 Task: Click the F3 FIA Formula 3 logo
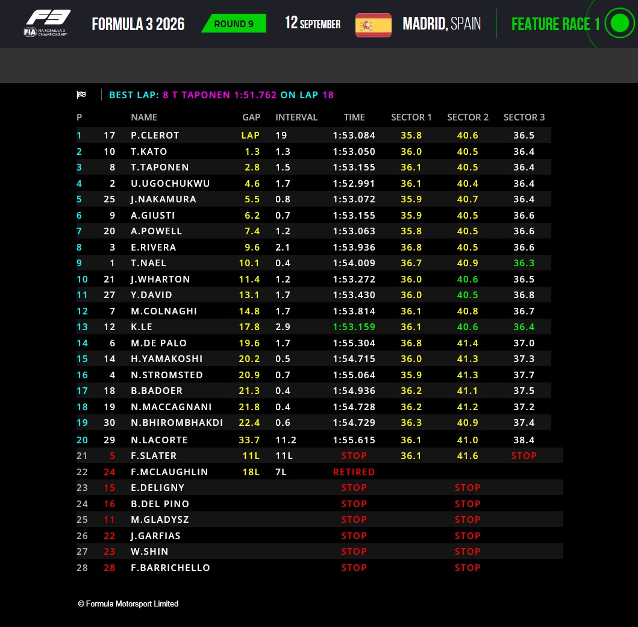click(x=47, y=23)
